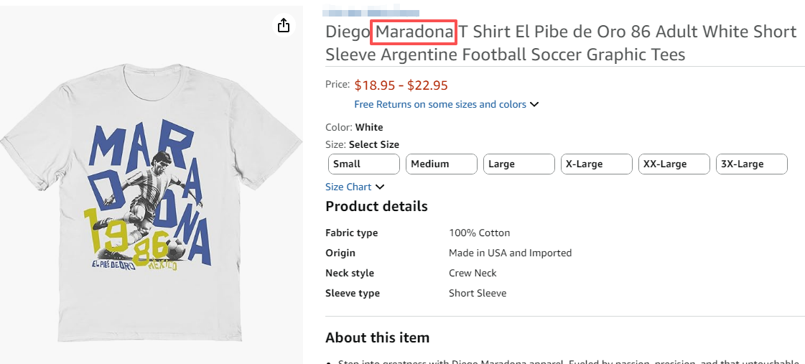Click the 100% Cotton fabric value
The width and height of the screenshot is (805, 364).
coord(480,233)
